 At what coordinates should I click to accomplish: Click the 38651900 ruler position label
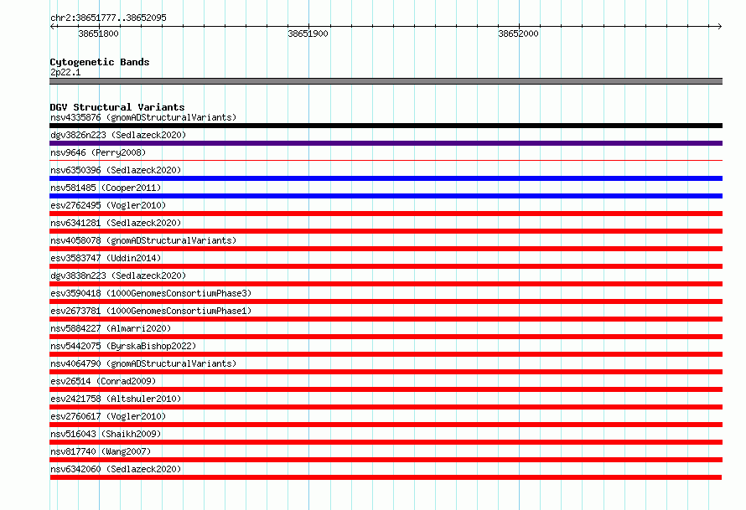(x=308, y=33)
